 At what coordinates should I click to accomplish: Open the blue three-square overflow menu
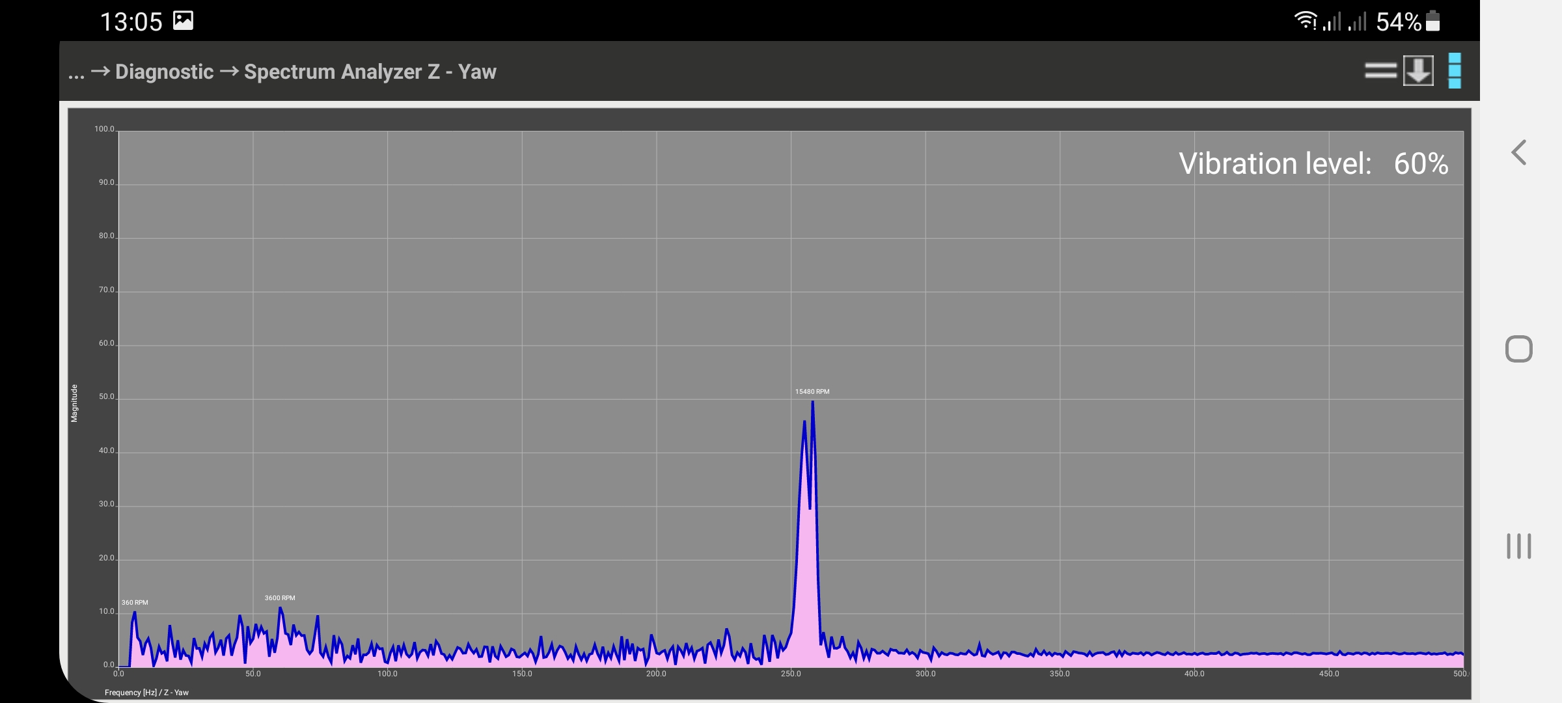1455,70
